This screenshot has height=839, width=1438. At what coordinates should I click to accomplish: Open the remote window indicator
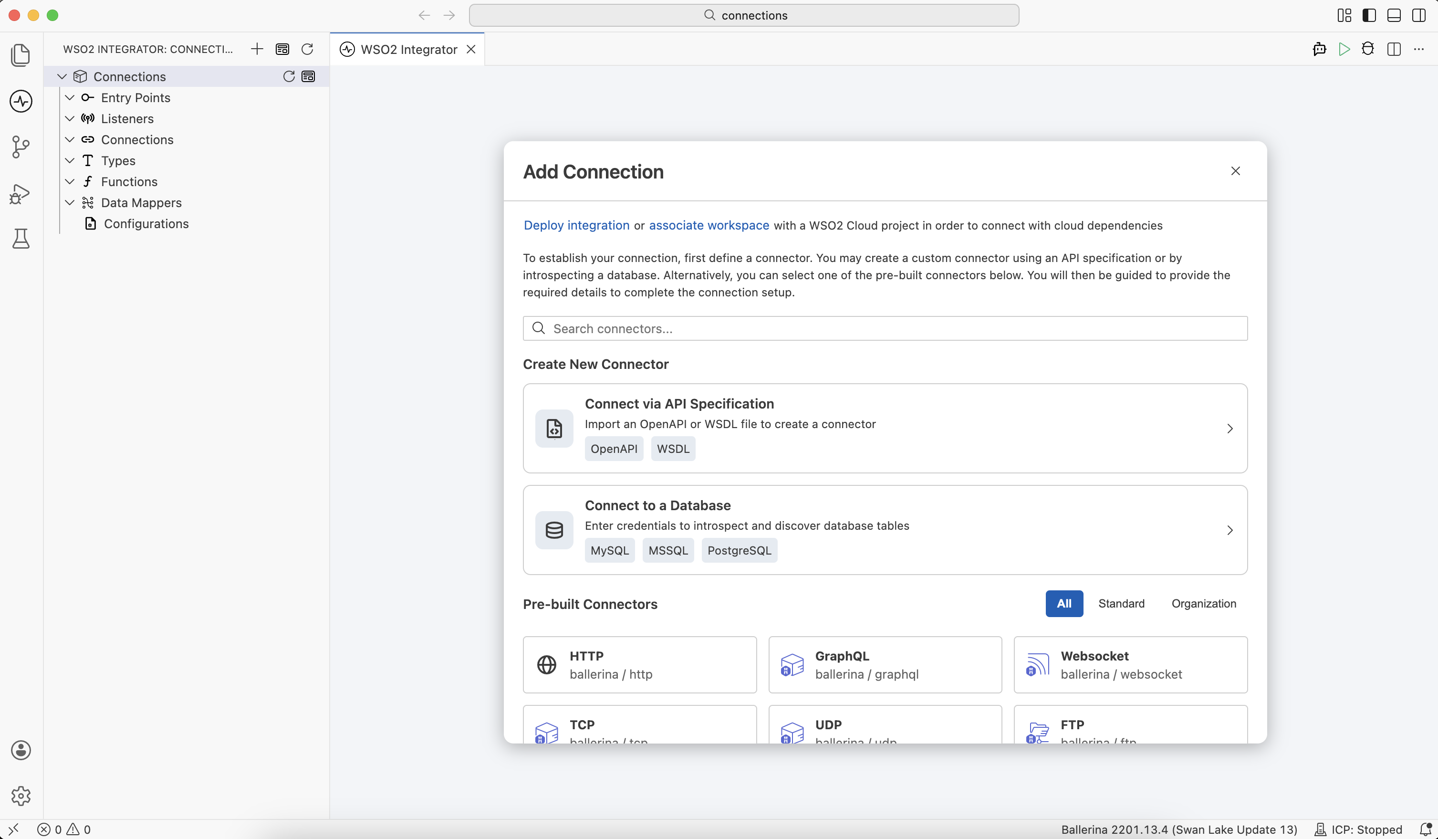pos(14,829)
